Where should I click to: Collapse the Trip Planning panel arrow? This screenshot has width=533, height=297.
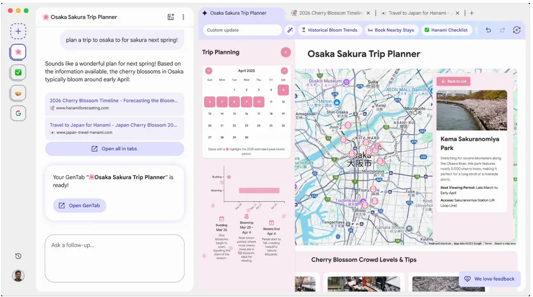click(x=285, y=52)
